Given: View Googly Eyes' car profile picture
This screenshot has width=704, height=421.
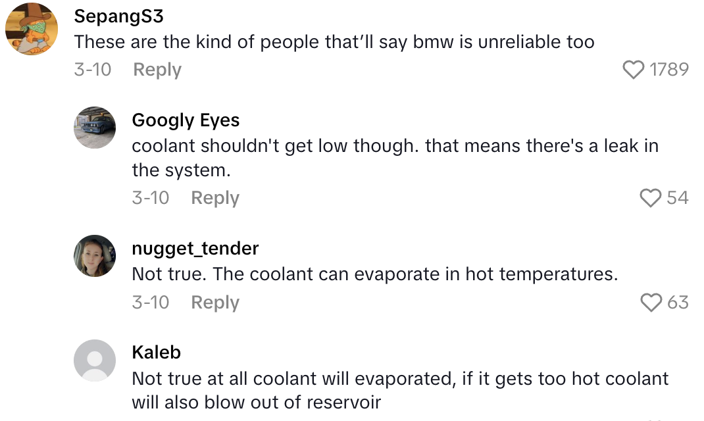Looking at the screenshot, I should click(95, 128).
